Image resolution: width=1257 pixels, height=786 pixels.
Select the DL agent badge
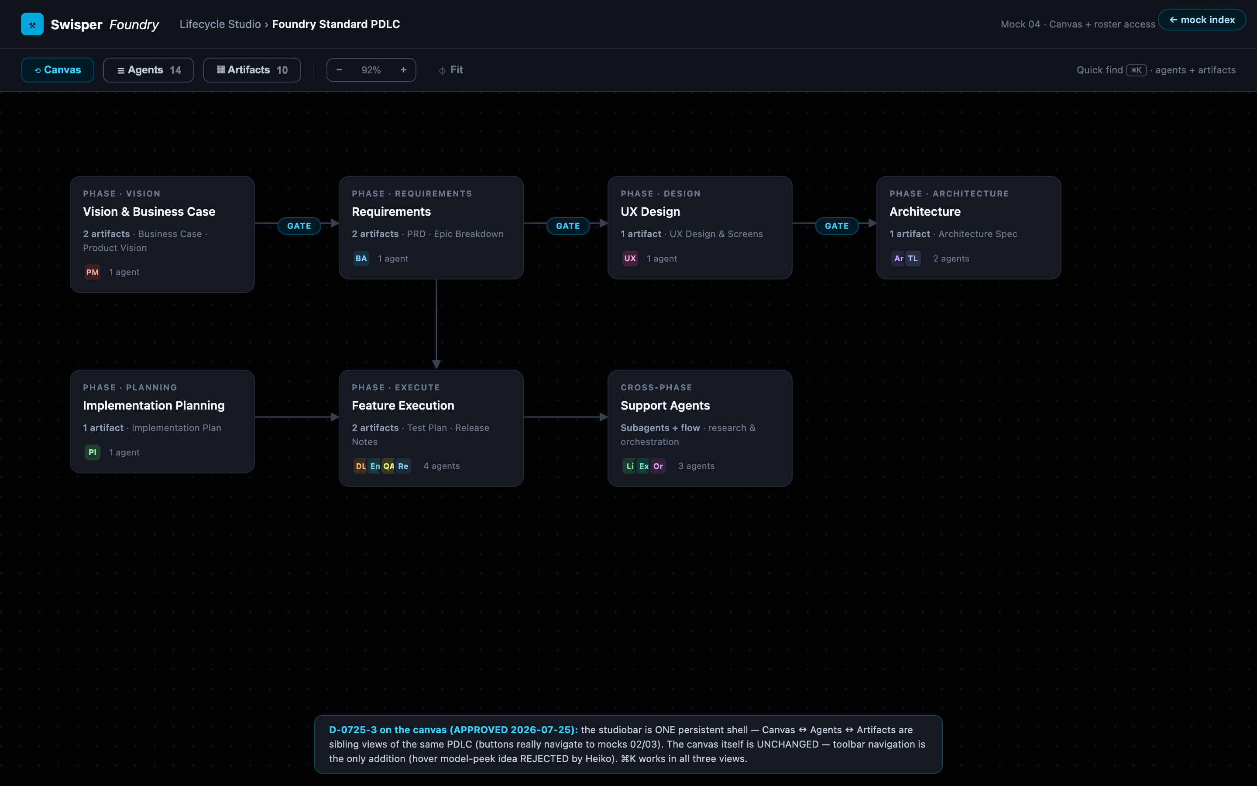(360, 466)
